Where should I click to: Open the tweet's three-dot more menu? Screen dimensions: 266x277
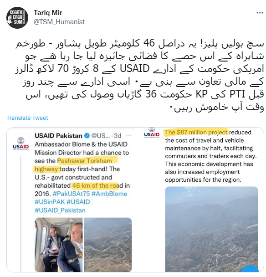tap(260, 13)
